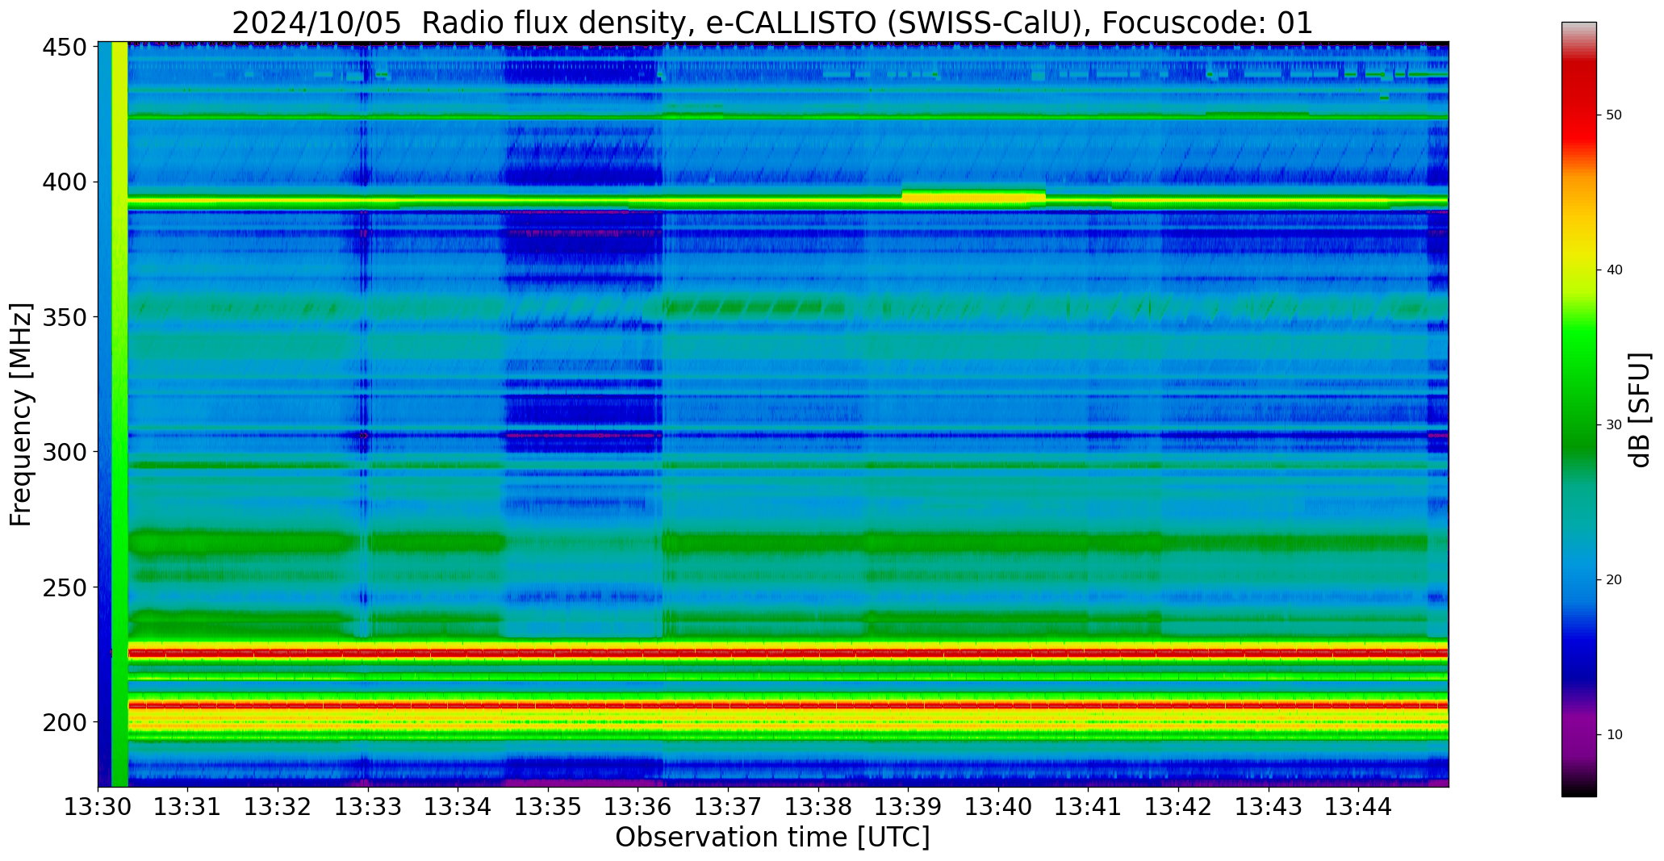Click the bright yellow-green vertical stripe near 13:30
The height and width of the screenshot is (861, 1664).
pos(119,414)
